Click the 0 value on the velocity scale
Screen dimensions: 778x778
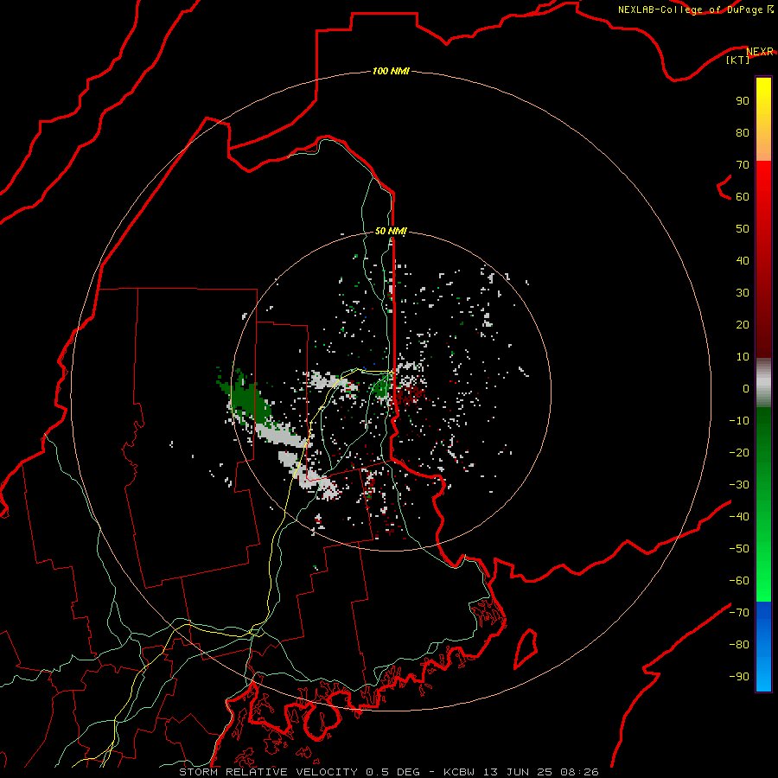tap(746, 388)
